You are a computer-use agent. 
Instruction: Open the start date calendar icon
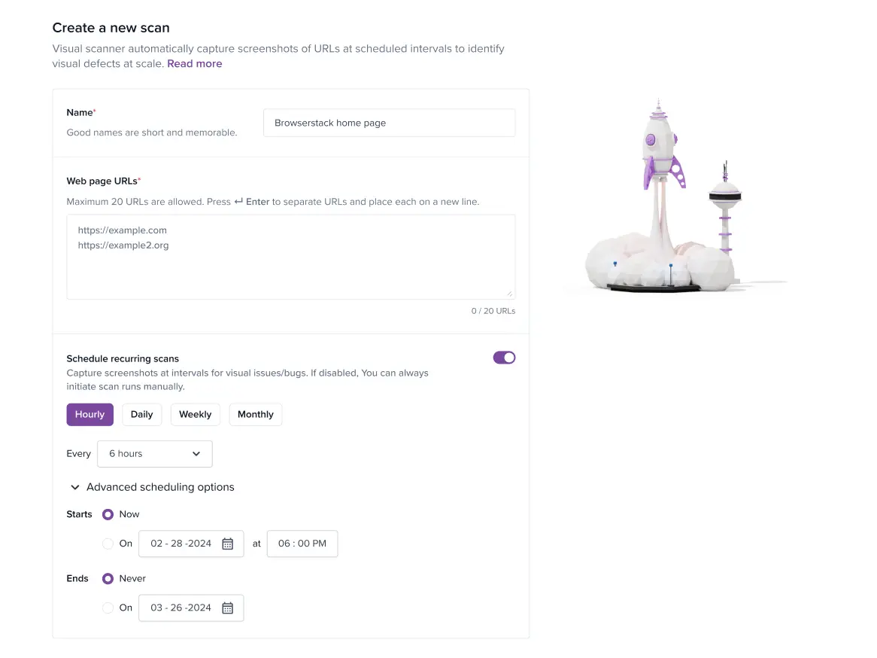(228, 544)
